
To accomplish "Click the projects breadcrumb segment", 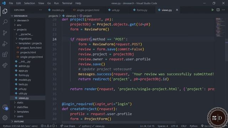I will [53, 16].
